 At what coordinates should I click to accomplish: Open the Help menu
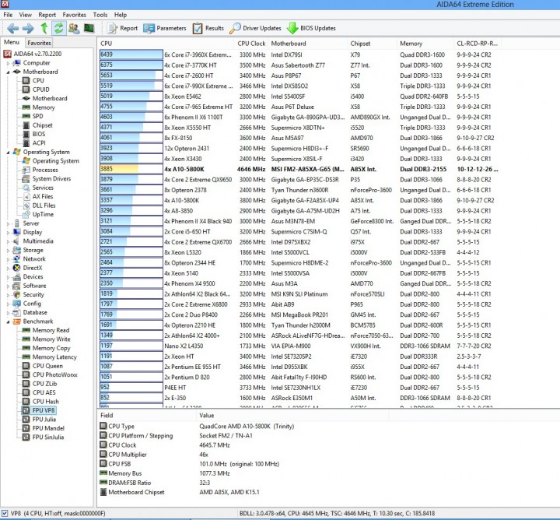[x=121, y=15]
